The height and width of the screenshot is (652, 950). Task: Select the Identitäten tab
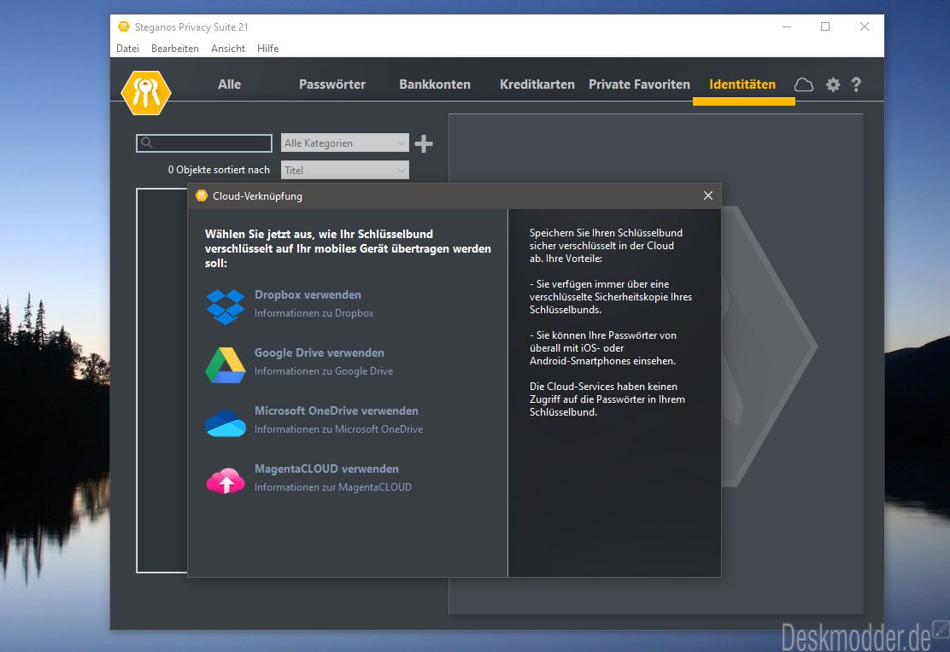pos(742,84)
